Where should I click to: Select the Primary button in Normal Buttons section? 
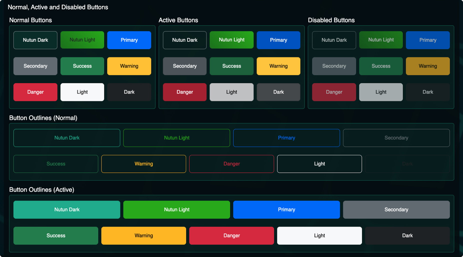coord(129,40)
